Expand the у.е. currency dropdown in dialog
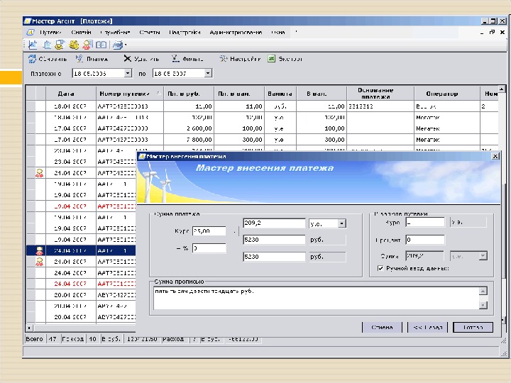This screenshot has width=511, height=383. pos(342,223)
